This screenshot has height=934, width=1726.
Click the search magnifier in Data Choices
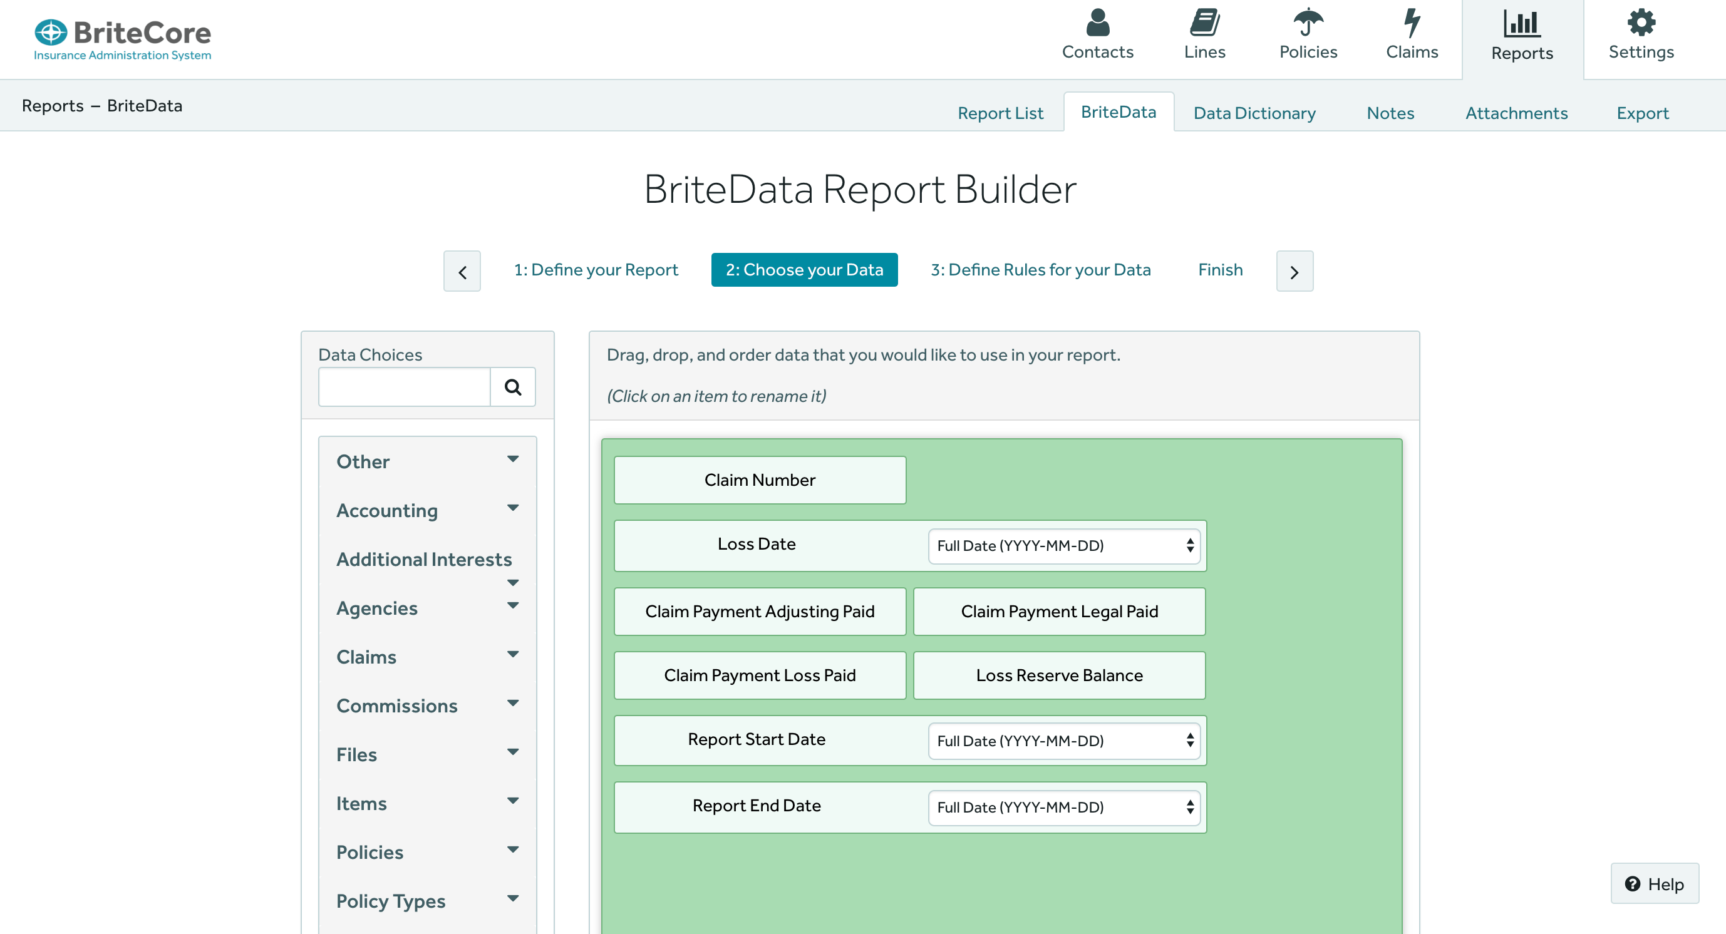click(512, 387)
